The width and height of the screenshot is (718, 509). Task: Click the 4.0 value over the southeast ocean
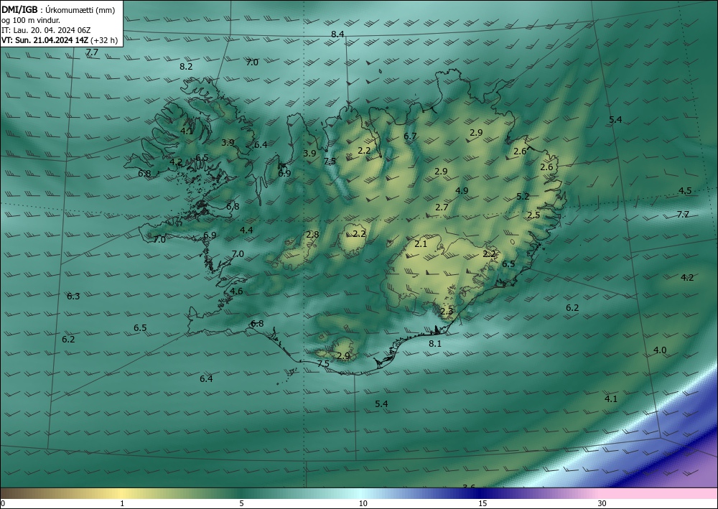point(660,350)
